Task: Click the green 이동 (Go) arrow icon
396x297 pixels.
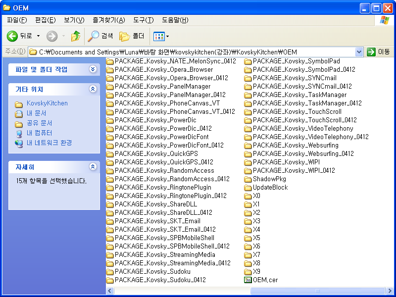Action: (x=371, y=51)
